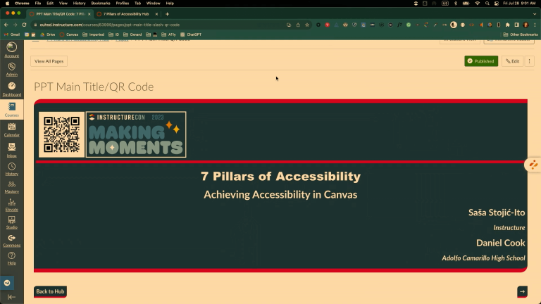Go to next page with arrow button

(523, 291)
